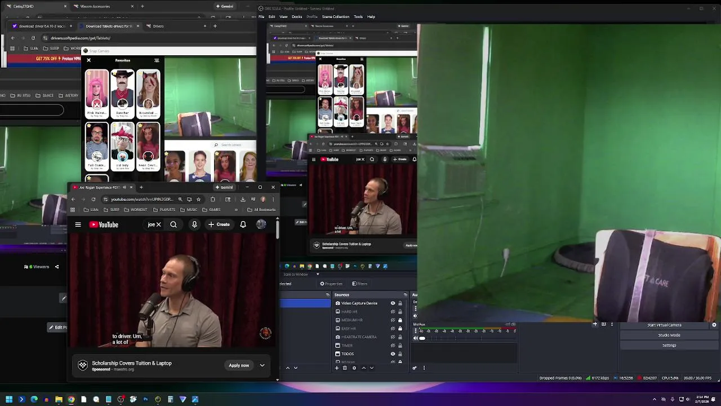Open OBS Studio Mode
Image resolution: width=721 pixels, height=406 pixels.
click(x=669, y=335)
